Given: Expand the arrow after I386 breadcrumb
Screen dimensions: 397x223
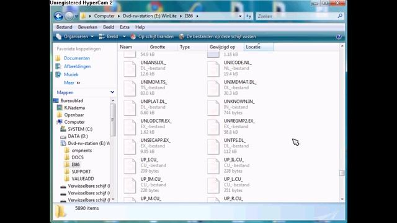Looking at the screenshot, I should [197, 16].
